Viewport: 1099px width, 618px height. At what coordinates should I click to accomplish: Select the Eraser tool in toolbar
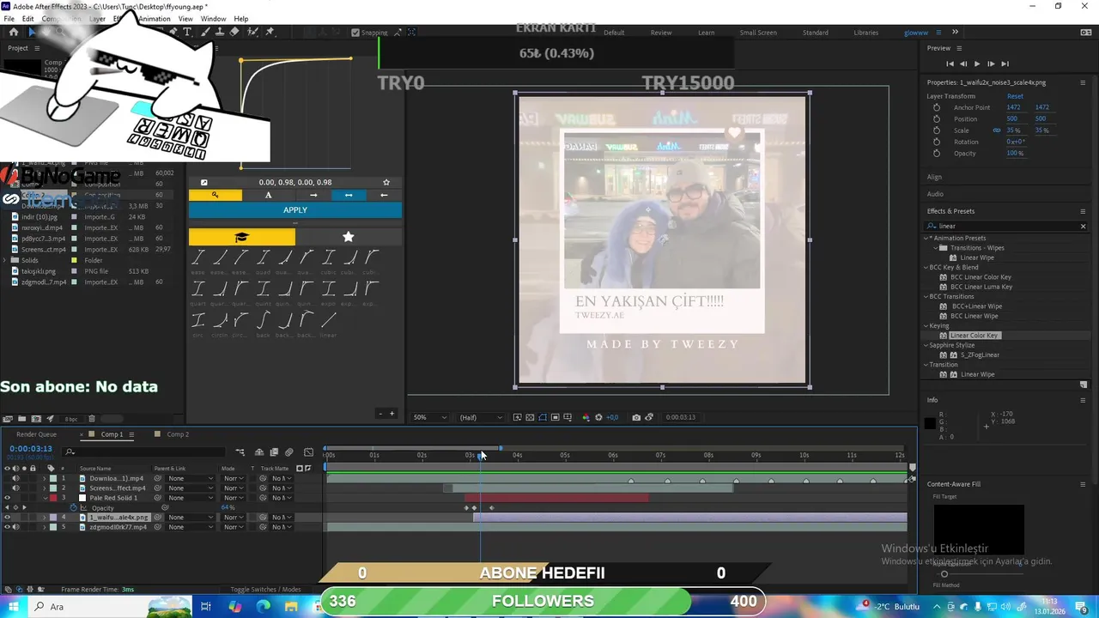coord(234,32)
